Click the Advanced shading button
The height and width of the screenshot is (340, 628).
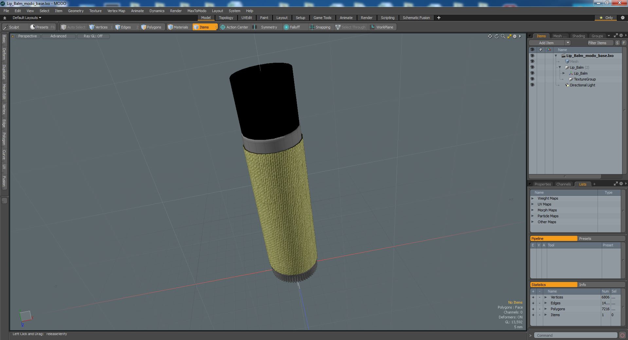coord(58,36)
